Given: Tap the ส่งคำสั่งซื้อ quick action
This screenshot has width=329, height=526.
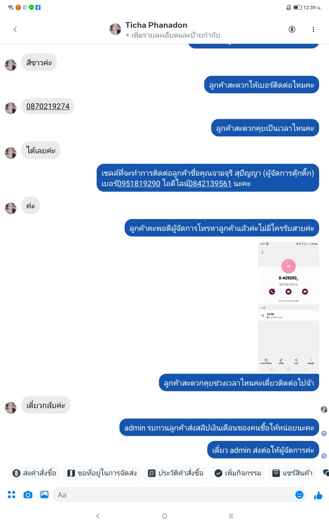Looking at the screenshot, I should [34, 473].
